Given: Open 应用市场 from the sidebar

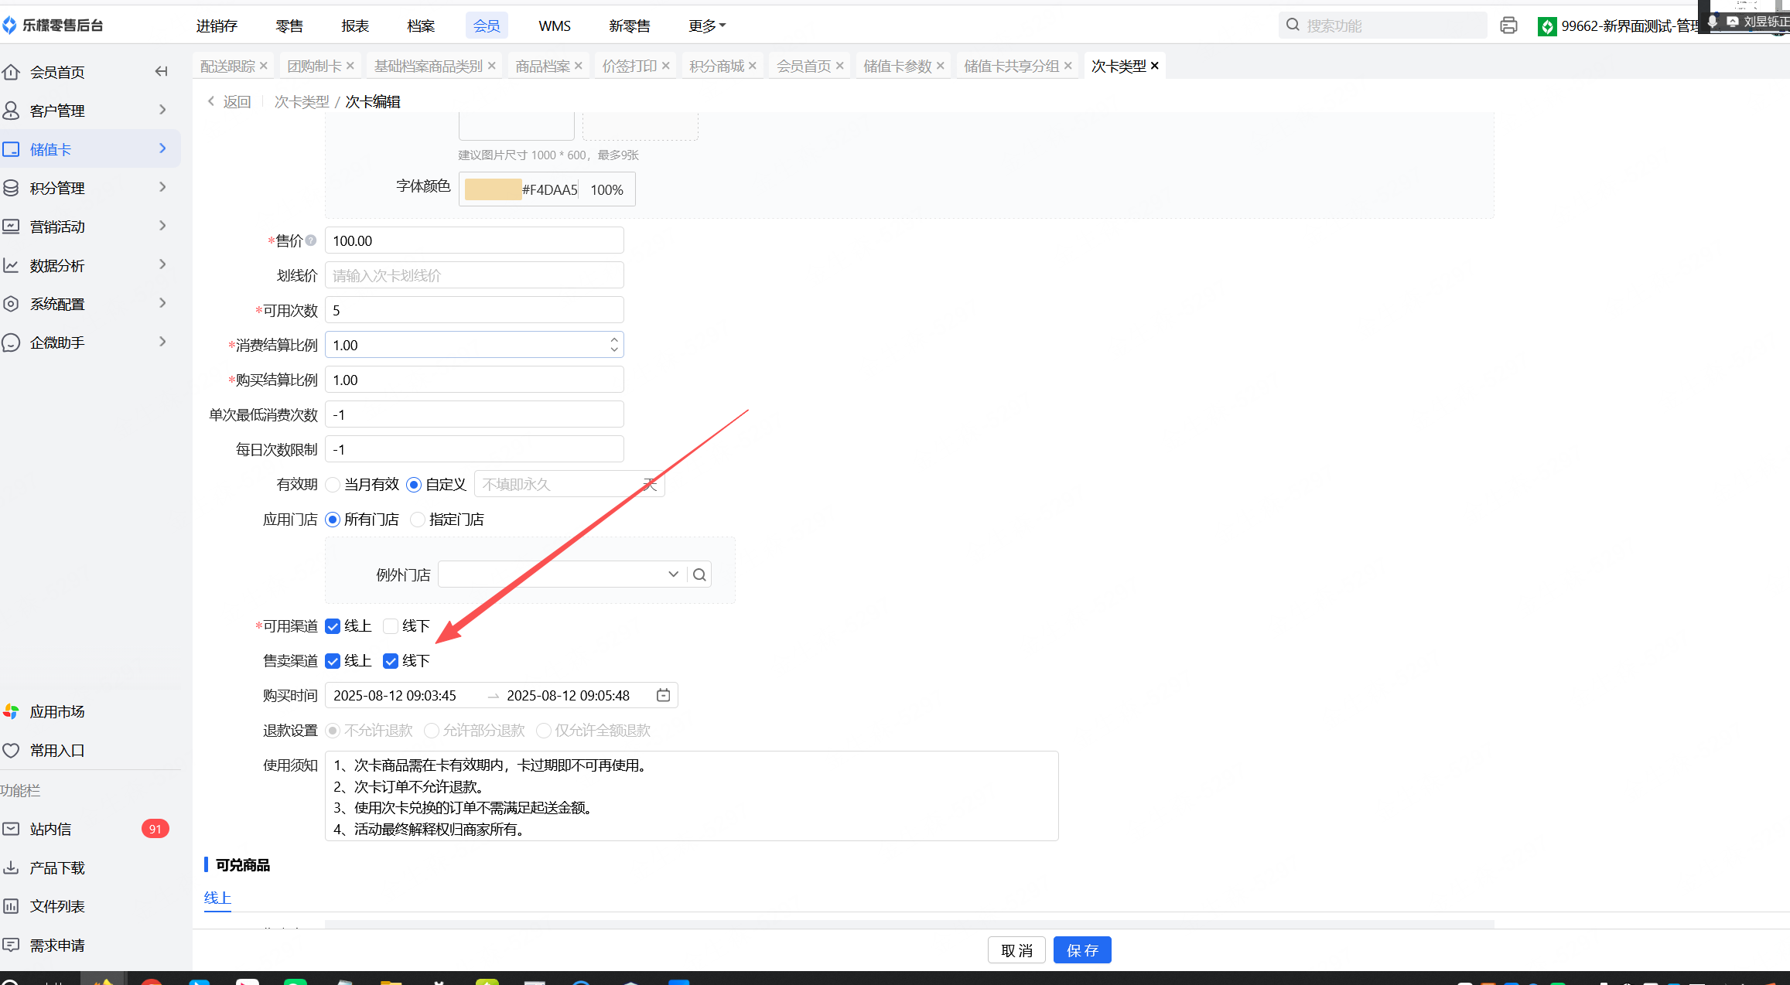Looking at the screenshot, I should [56, 711].
